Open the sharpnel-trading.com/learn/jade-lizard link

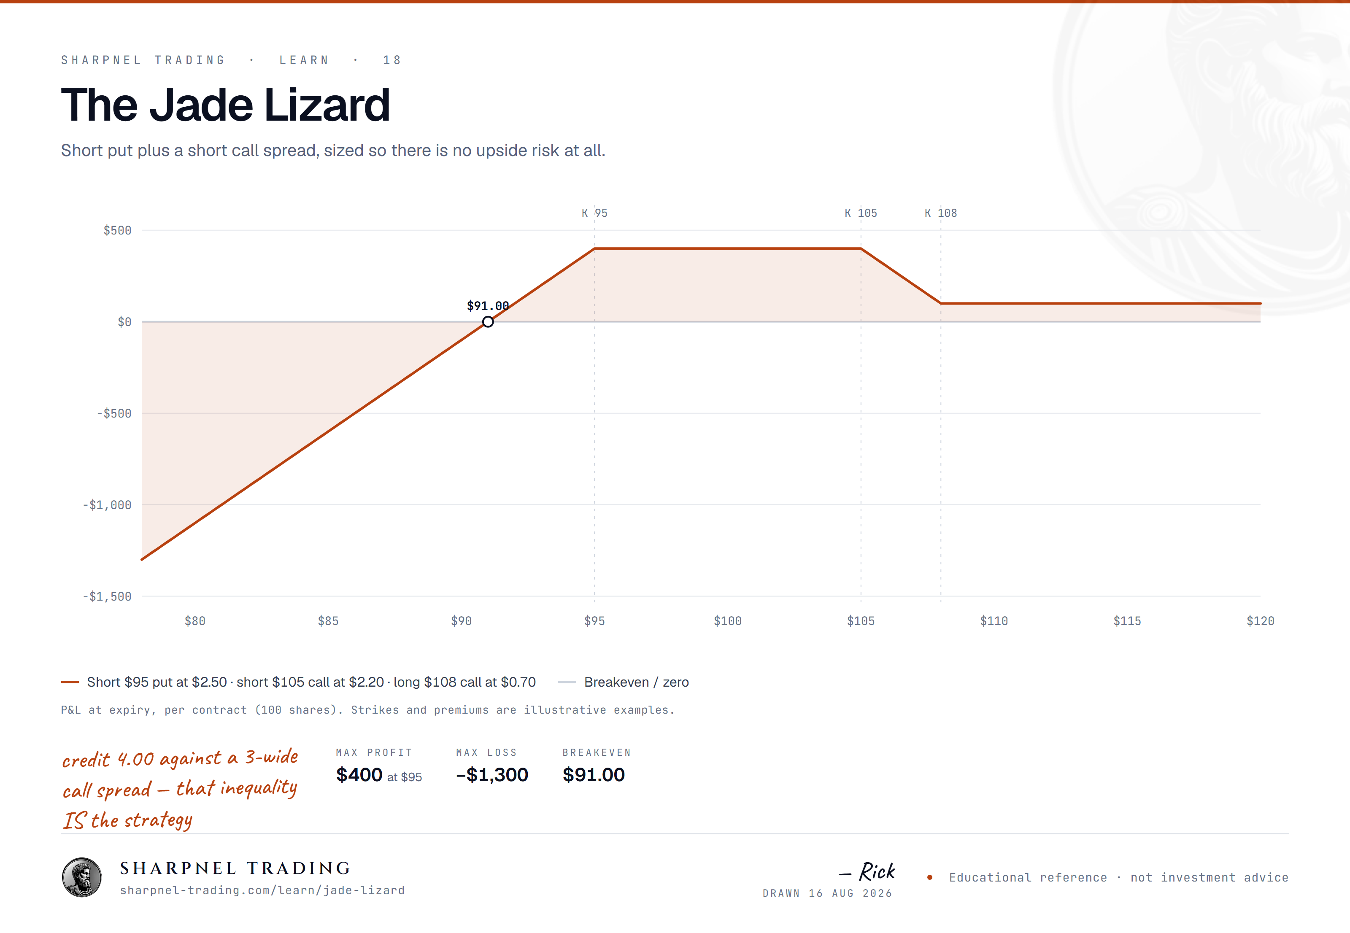(x=262, y=890)
